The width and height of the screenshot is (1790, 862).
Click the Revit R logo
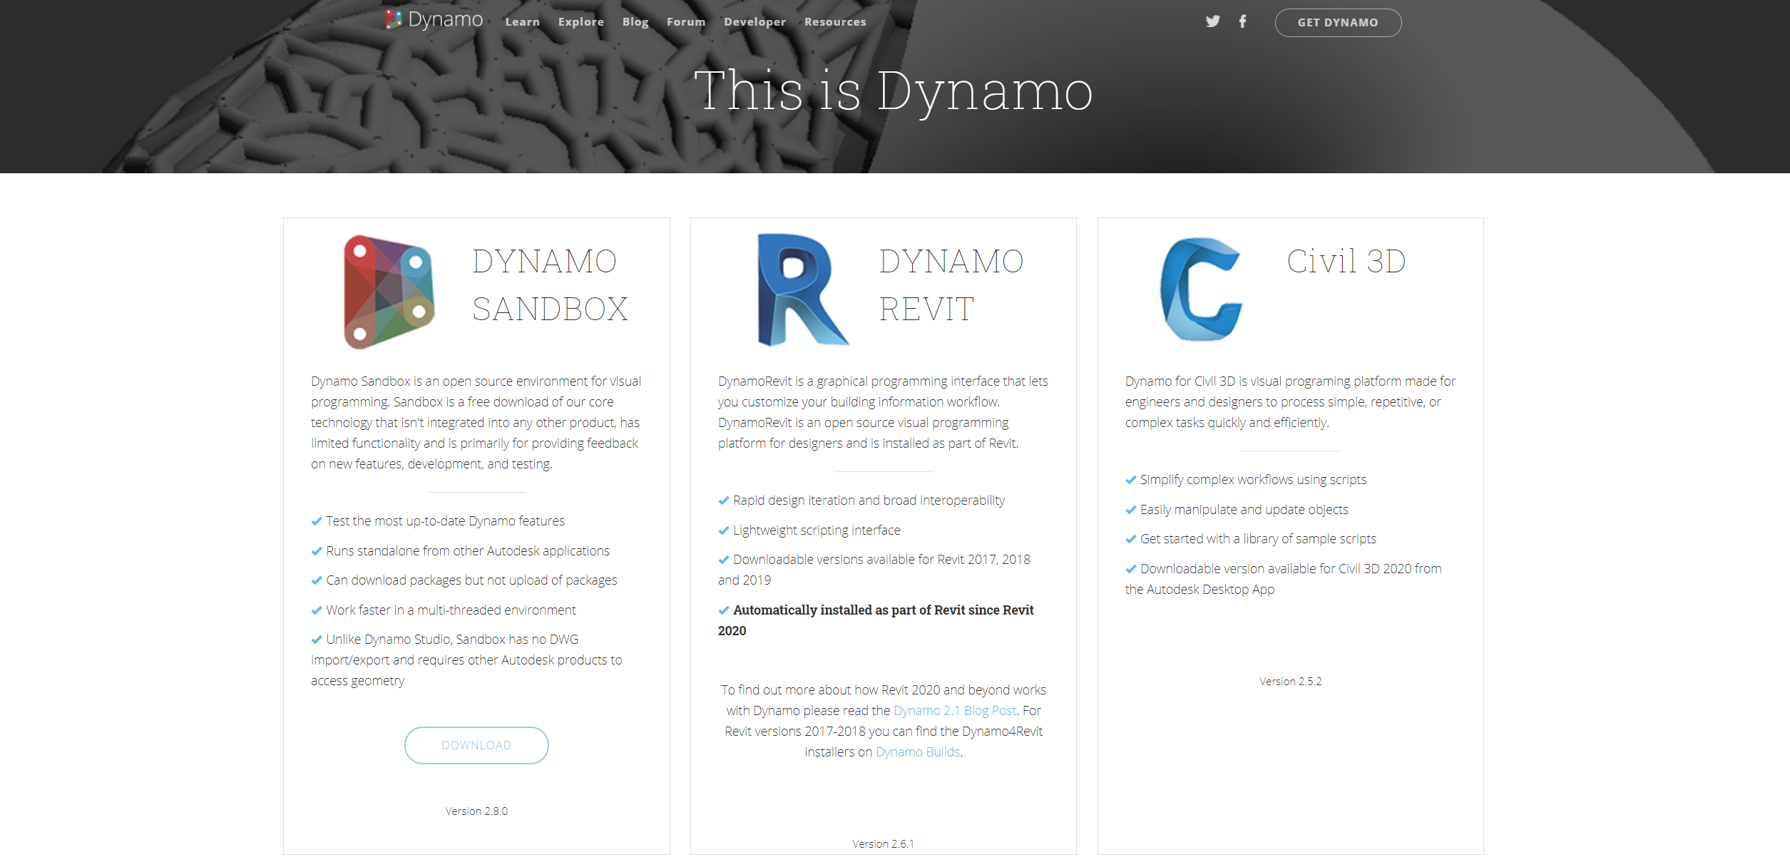coord(802,289)
